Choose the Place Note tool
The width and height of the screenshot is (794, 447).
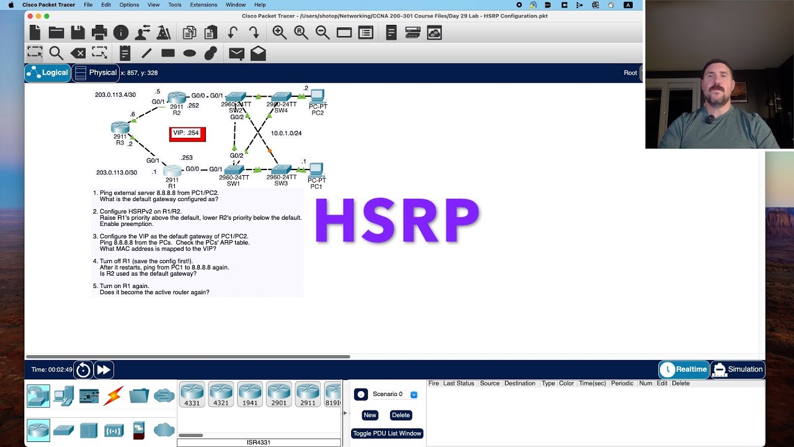pos(125,53)
